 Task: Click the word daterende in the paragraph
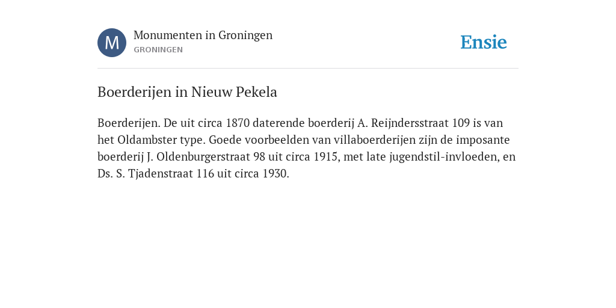[x=279, y=123]
